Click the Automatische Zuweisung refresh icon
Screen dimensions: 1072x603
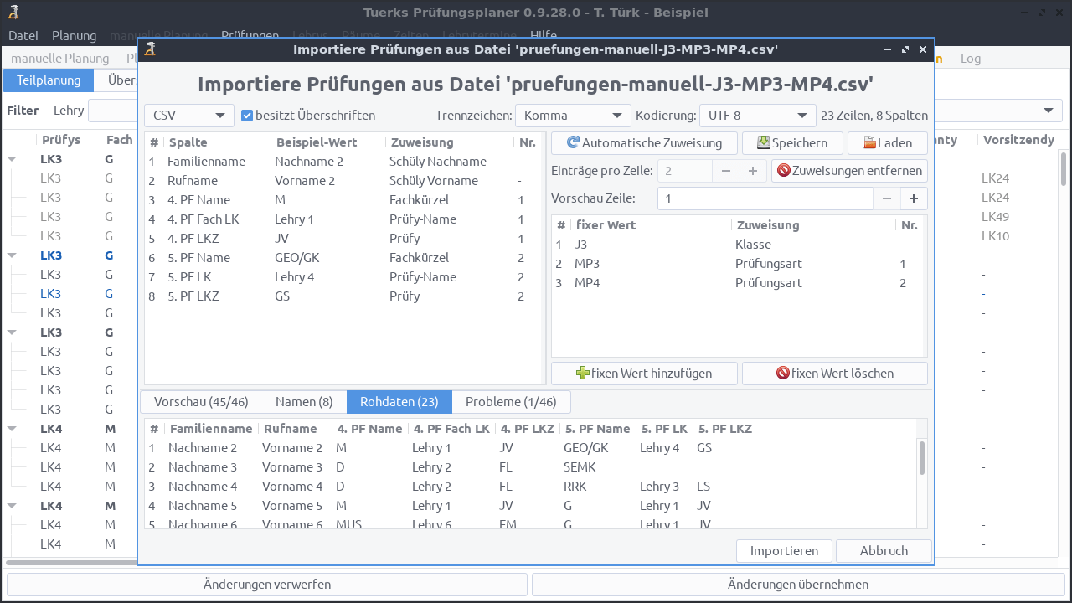tap(573, 143)
